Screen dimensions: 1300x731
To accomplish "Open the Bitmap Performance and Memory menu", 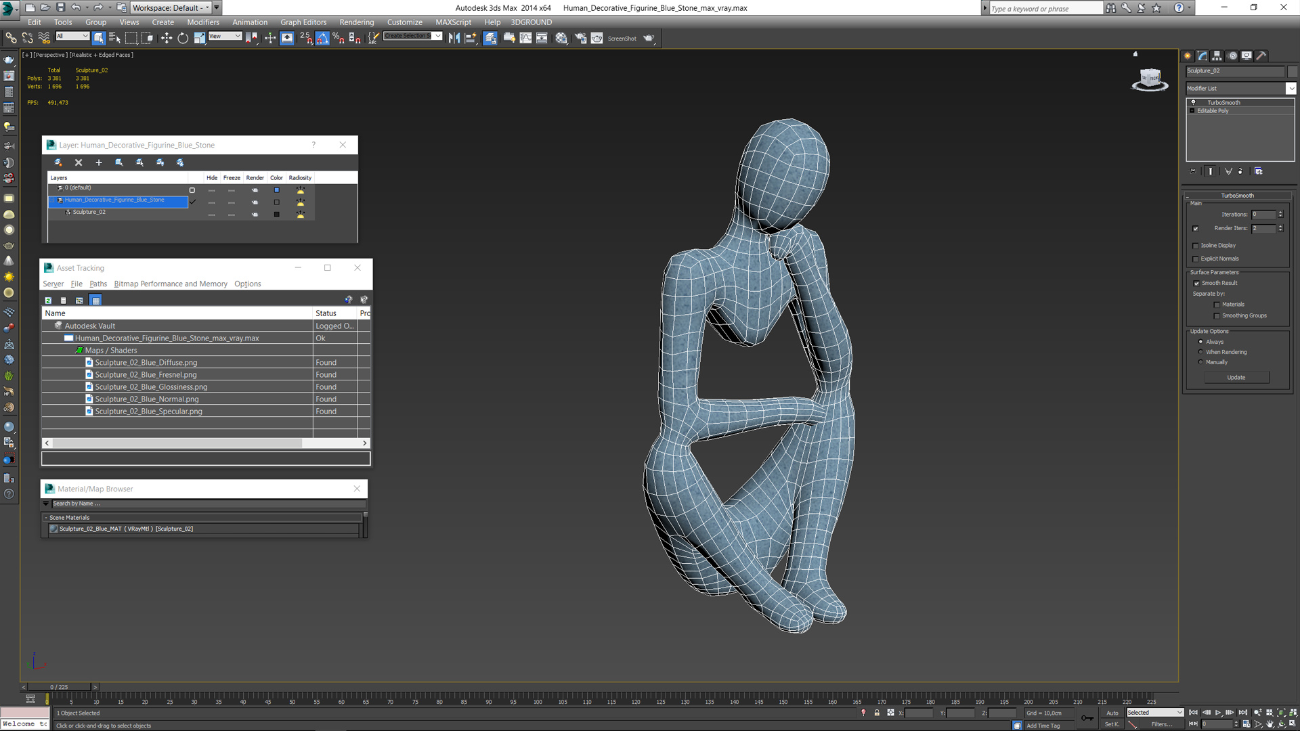I will point(171,284).
